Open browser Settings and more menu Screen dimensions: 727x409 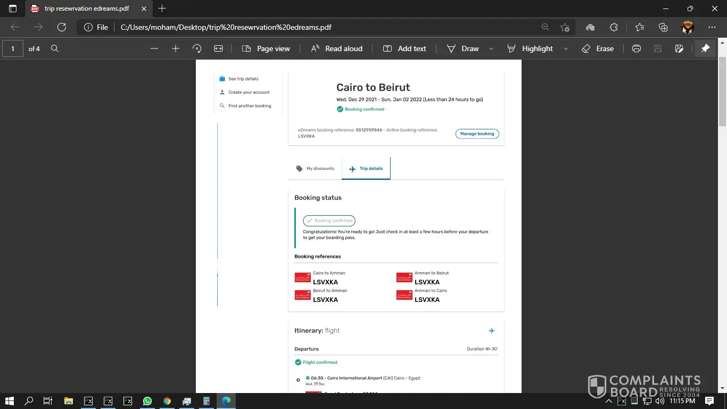click(712, 27)
